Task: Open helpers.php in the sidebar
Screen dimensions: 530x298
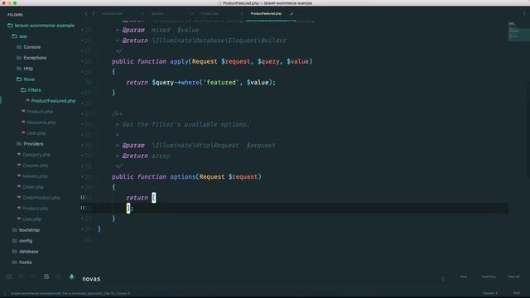Action: (x=35, y=176)
